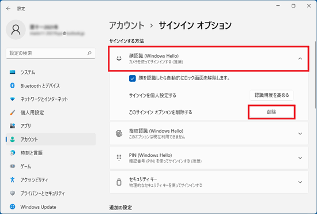Screen dimensions: 317x214
Task: Open Windows Update settings
Action: click(x=51, y=207)
